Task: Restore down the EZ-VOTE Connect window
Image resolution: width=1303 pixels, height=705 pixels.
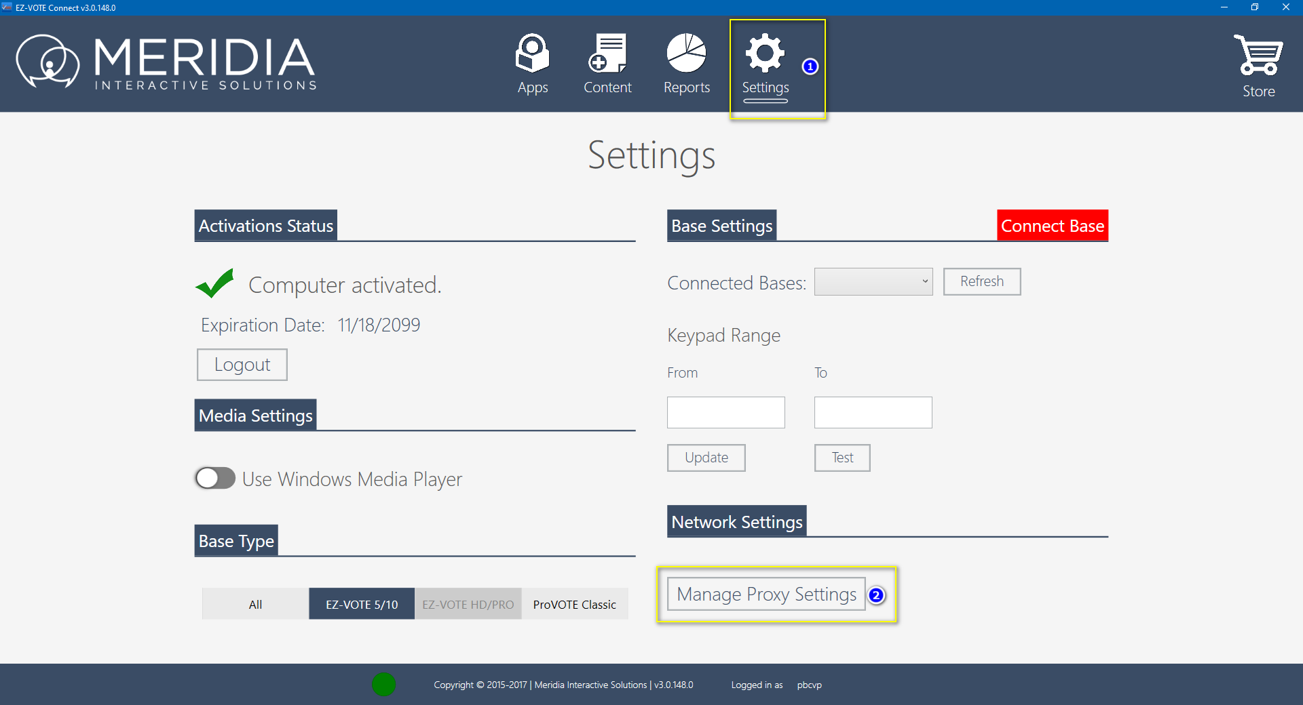Action: click(1255, 7)
